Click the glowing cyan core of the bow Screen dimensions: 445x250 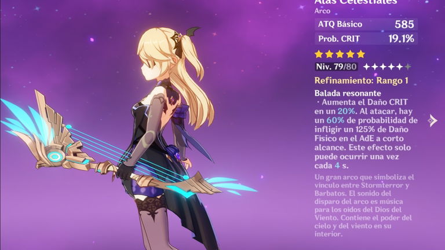click(x=54, y=156)
